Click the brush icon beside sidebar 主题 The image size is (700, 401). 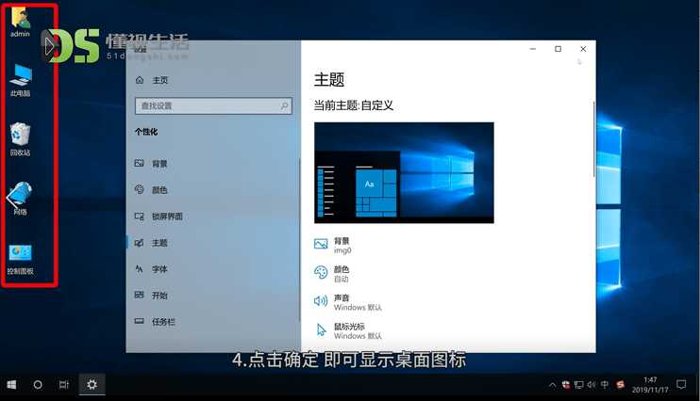(x=140, y=243)
